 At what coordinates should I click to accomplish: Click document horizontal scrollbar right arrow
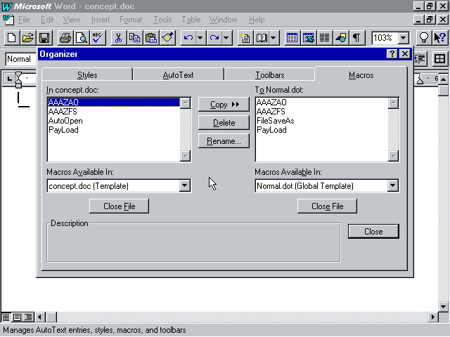pos(433,317)
